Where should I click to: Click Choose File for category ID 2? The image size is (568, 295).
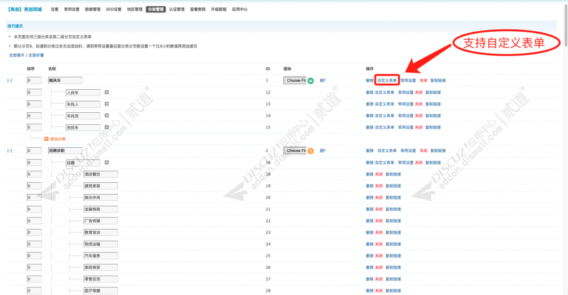[295, 150]
